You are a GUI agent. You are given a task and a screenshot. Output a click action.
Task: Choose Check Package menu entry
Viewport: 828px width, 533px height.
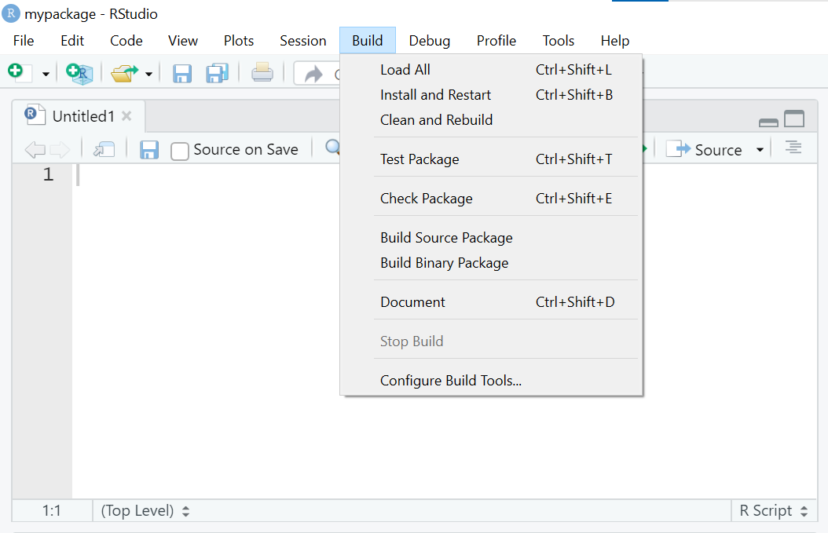(426, 199)
